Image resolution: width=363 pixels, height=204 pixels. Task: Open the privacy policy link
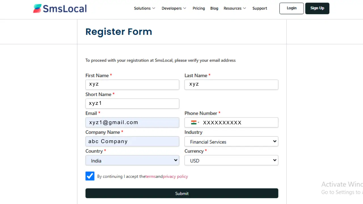175,177
